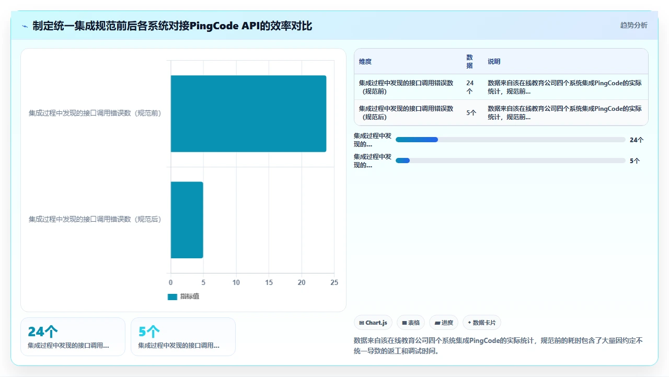Click the x-axis tick label 25
669x377 pixels.
click(x=334, y=282)
